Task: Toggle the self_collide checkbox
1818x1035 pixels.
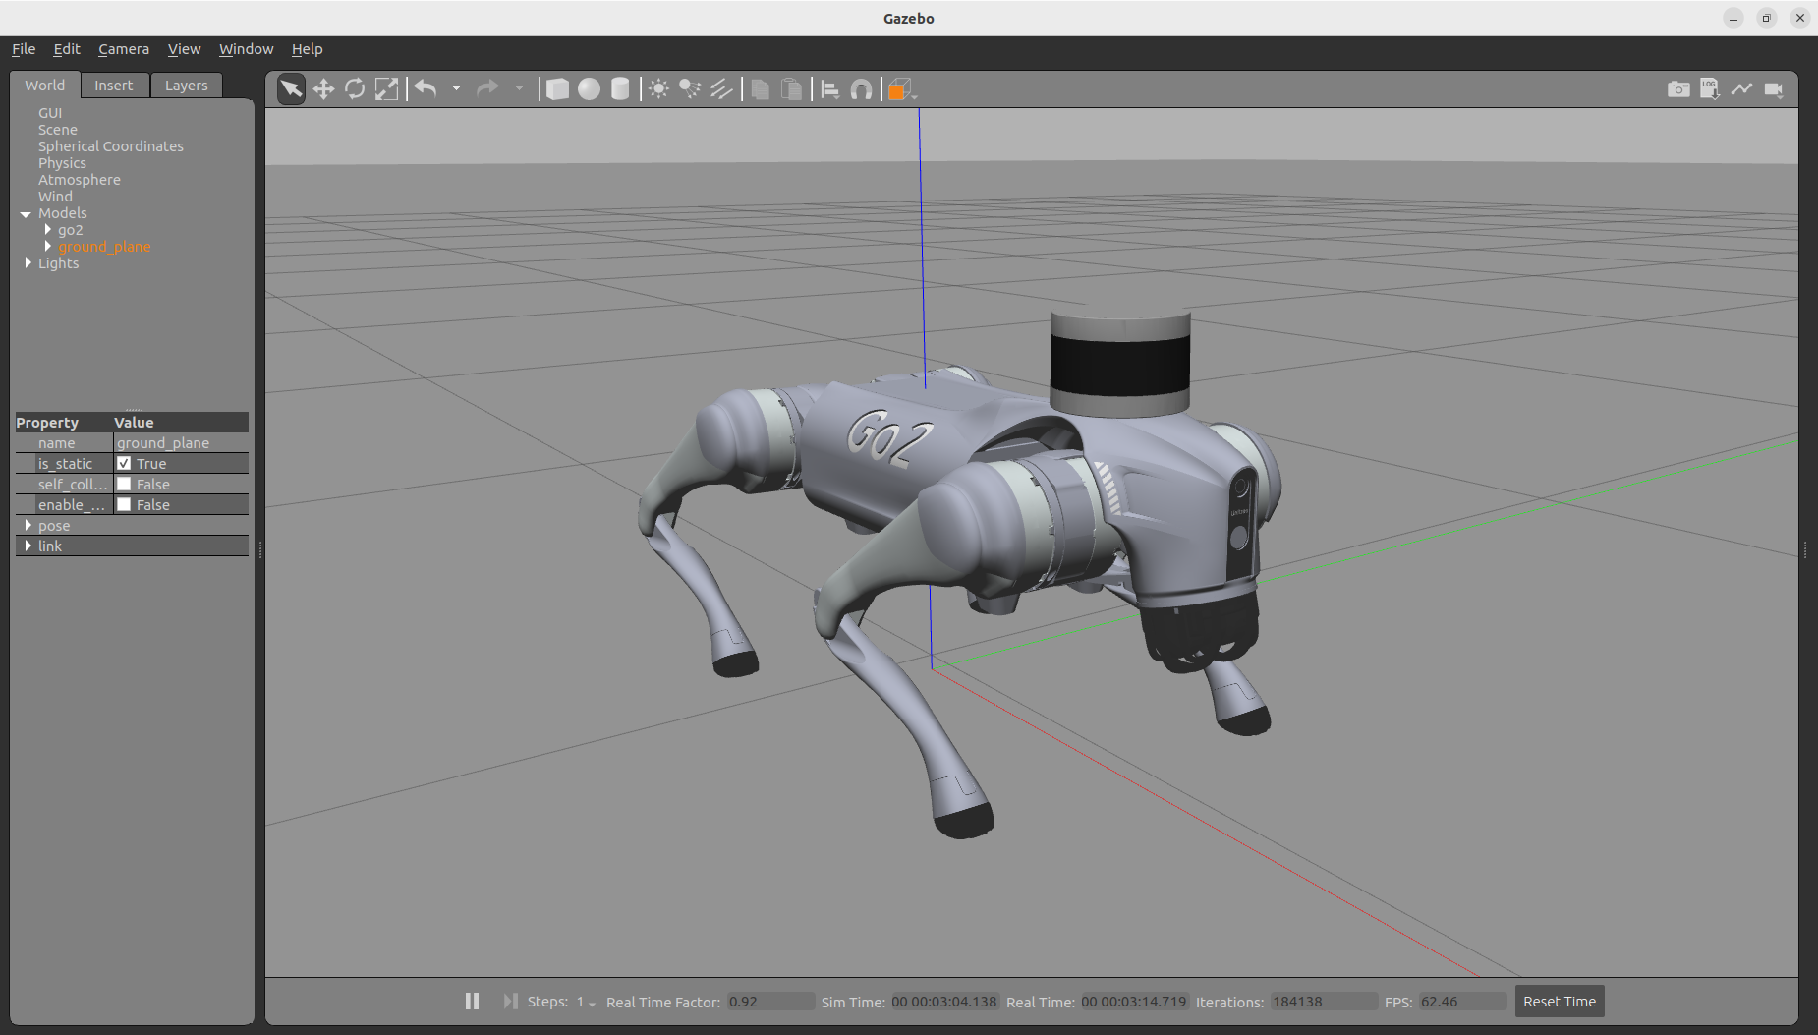Action: click(x=124, y=484)
